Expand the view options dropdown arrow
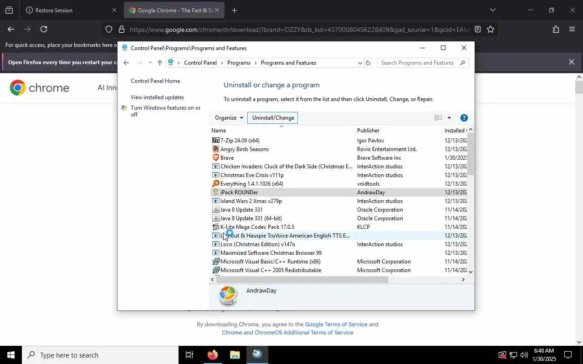The image size is (583, 364). click(x=449, y=118)
